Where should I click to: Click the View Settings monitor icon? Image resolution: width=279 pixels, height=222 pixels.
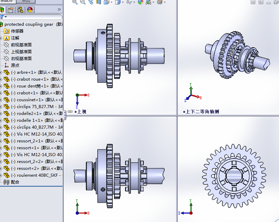click(160, 2)
